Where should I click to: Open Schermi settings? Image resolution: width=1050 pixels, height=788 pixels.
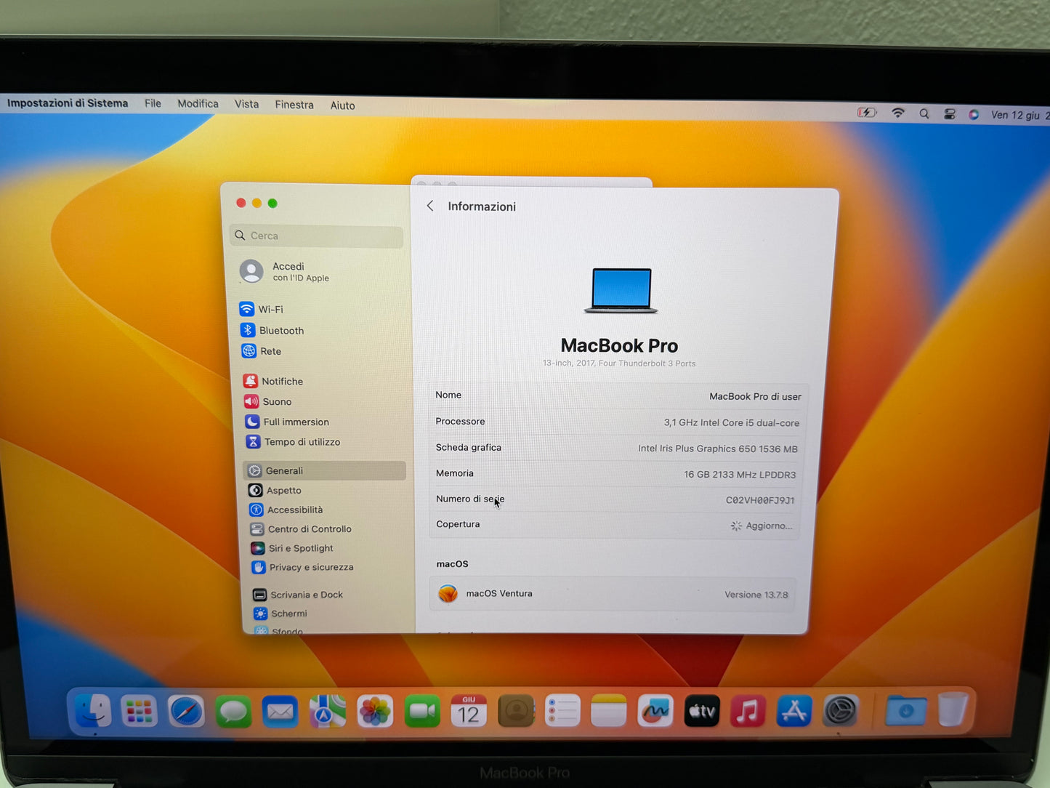[280, 614]
